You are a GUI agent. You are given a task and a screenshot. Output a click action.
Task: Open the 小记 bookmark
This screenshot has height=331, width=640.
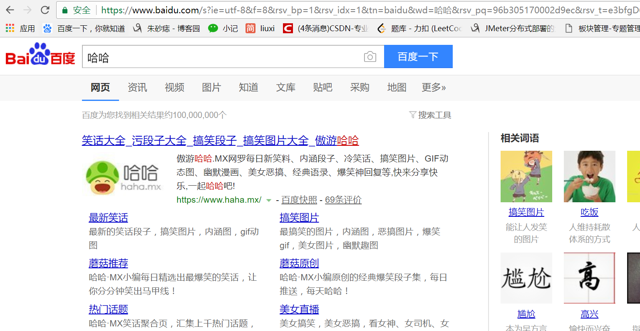(x=223, y=28)
